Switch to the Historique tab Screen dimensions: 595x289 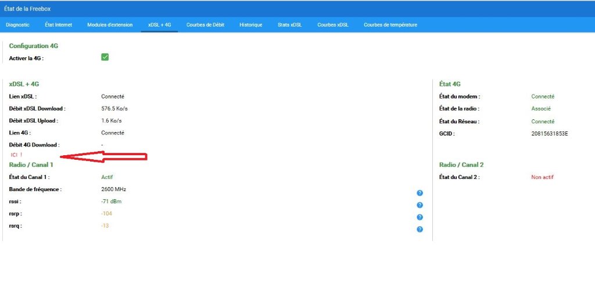coord(250,25)
